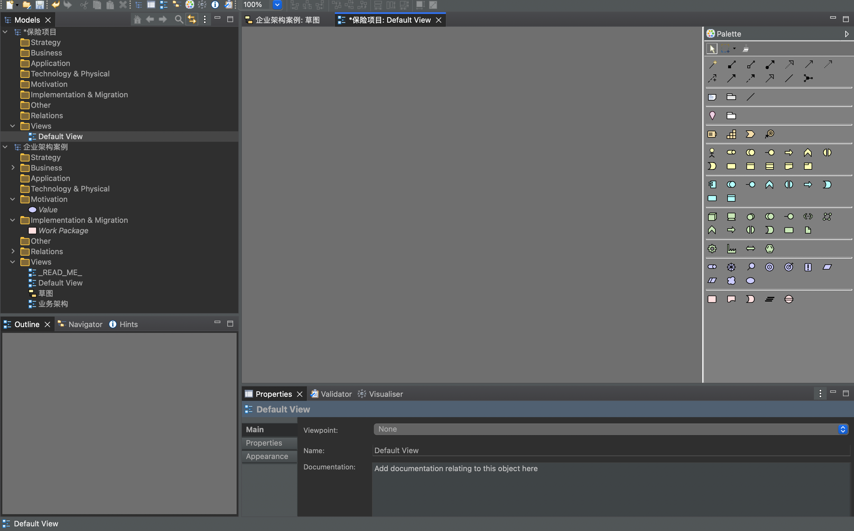Toggle Link with Editor in Models panel

(x=192, y=19)
